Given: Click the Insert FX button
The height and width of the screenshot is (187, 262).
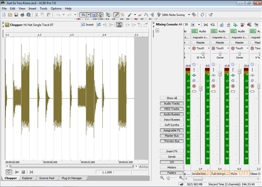Looking at the screenshot, I should point(171,151).
